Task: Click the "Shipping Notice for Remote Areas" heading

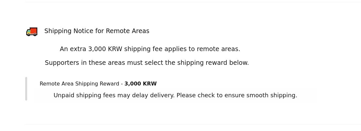Action: click(97, 31)
